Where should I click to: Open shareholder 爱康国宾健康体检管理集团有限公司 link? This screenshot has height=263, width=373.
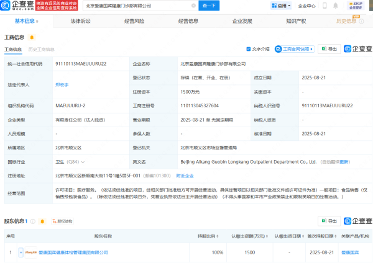coord(75,252)
